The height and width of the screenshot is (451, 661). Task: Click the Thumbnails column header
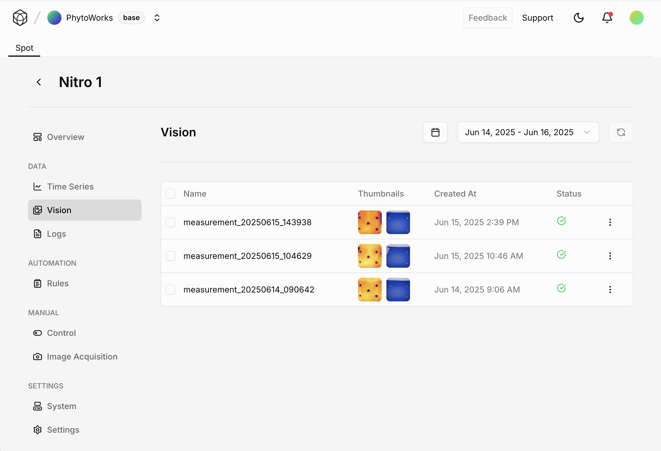pos(381,194)
